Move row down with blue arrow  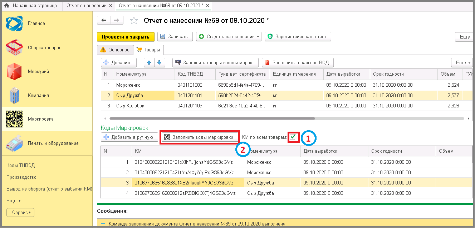160,62
